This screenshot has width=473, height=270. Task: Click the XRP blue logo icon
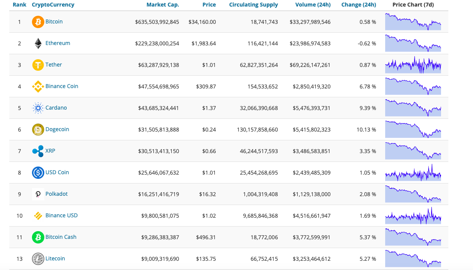pos(38,151)
